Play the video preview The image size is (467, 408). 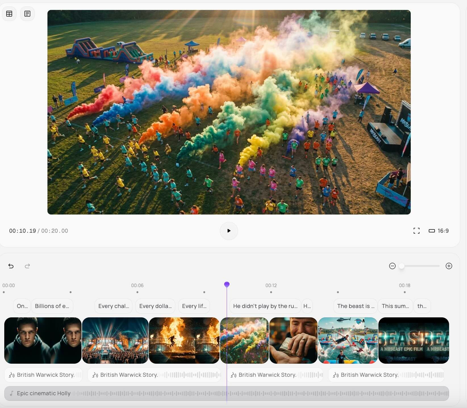click(x=229, y=231)
